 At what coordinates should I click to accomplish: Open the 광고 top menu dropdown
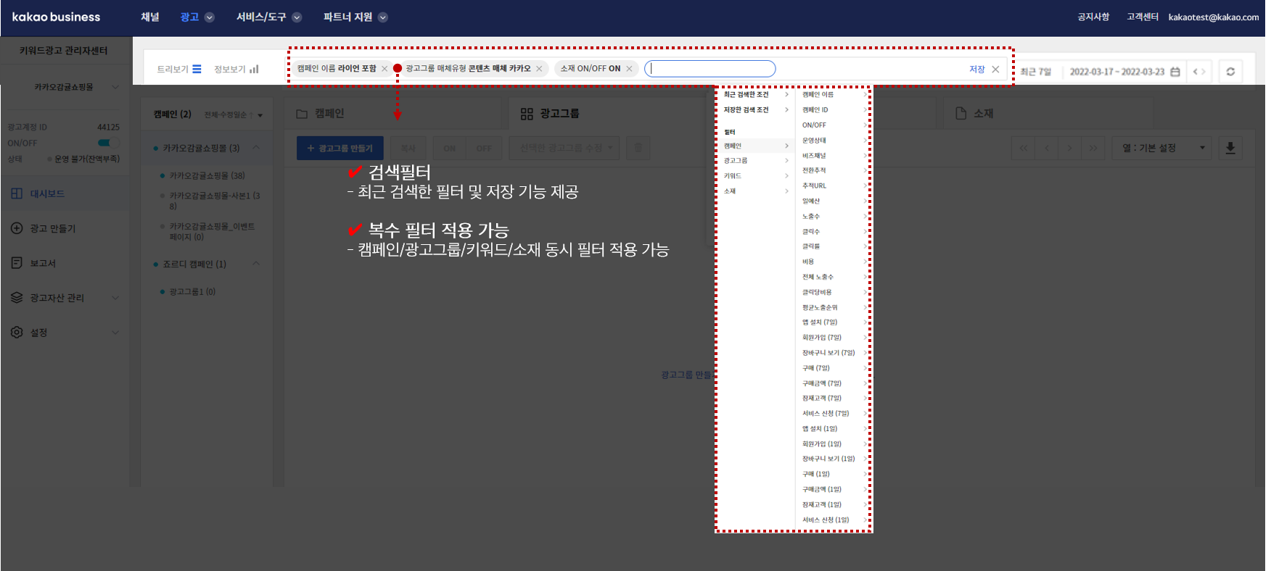(x=197, y=17)
